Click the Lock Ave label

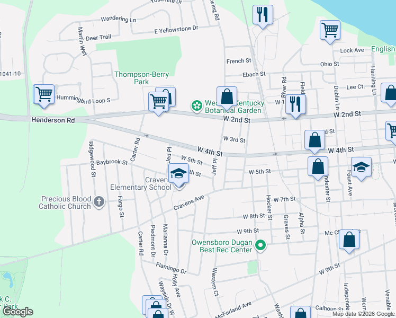[x=352, y=50]
